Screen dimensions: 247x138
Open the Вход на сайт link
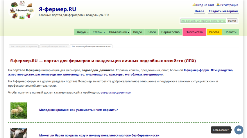[x=205, y=5]
